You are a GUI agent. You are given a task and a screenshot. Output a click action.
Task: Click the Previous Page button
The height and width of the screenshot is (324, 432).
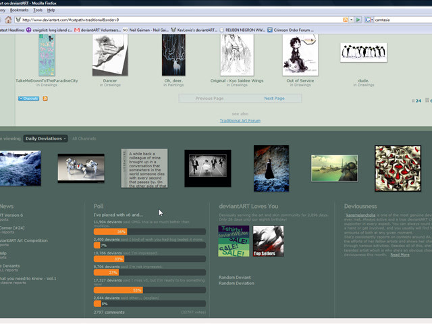click(209, 99)
